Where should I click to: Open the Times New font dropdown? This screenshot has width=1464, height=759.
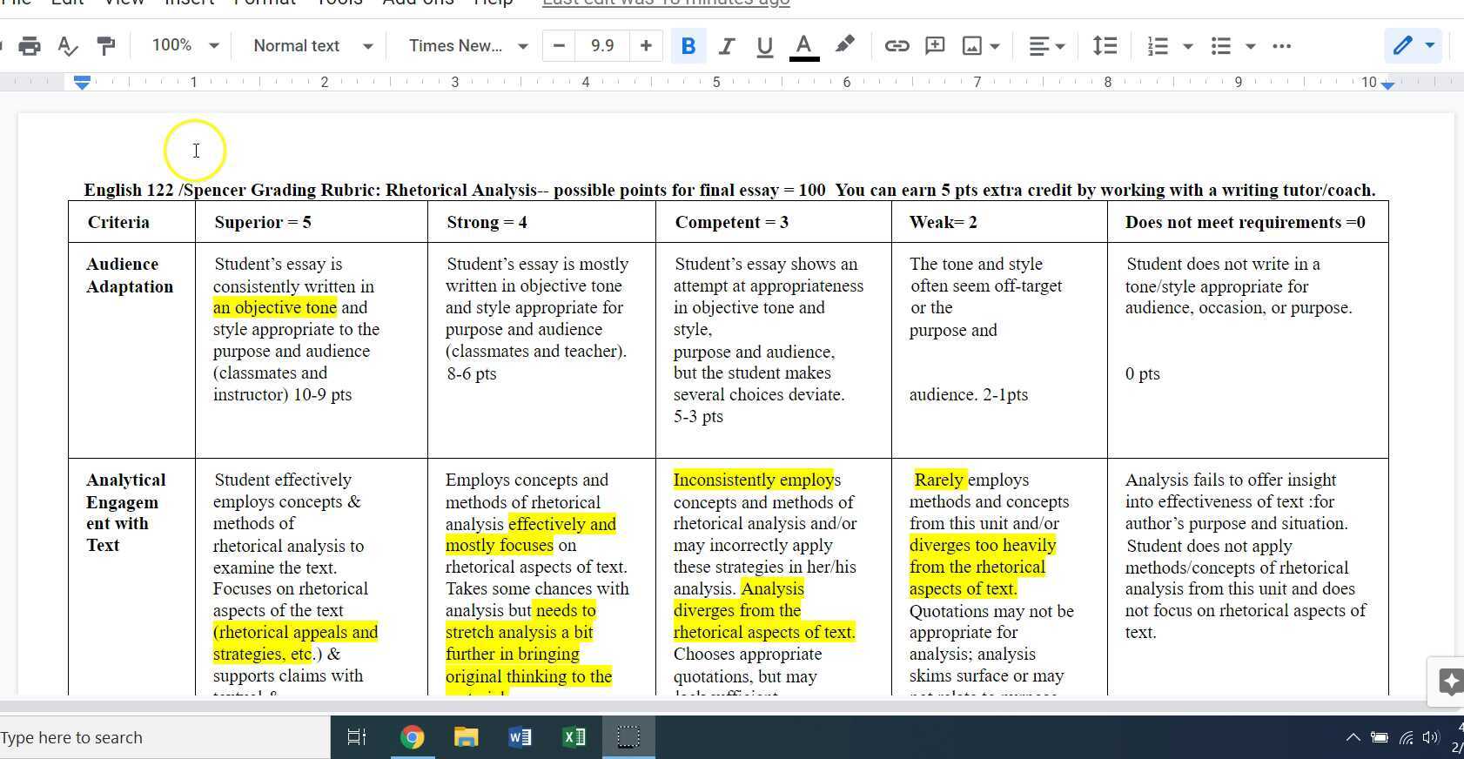(x=468, y=45)
